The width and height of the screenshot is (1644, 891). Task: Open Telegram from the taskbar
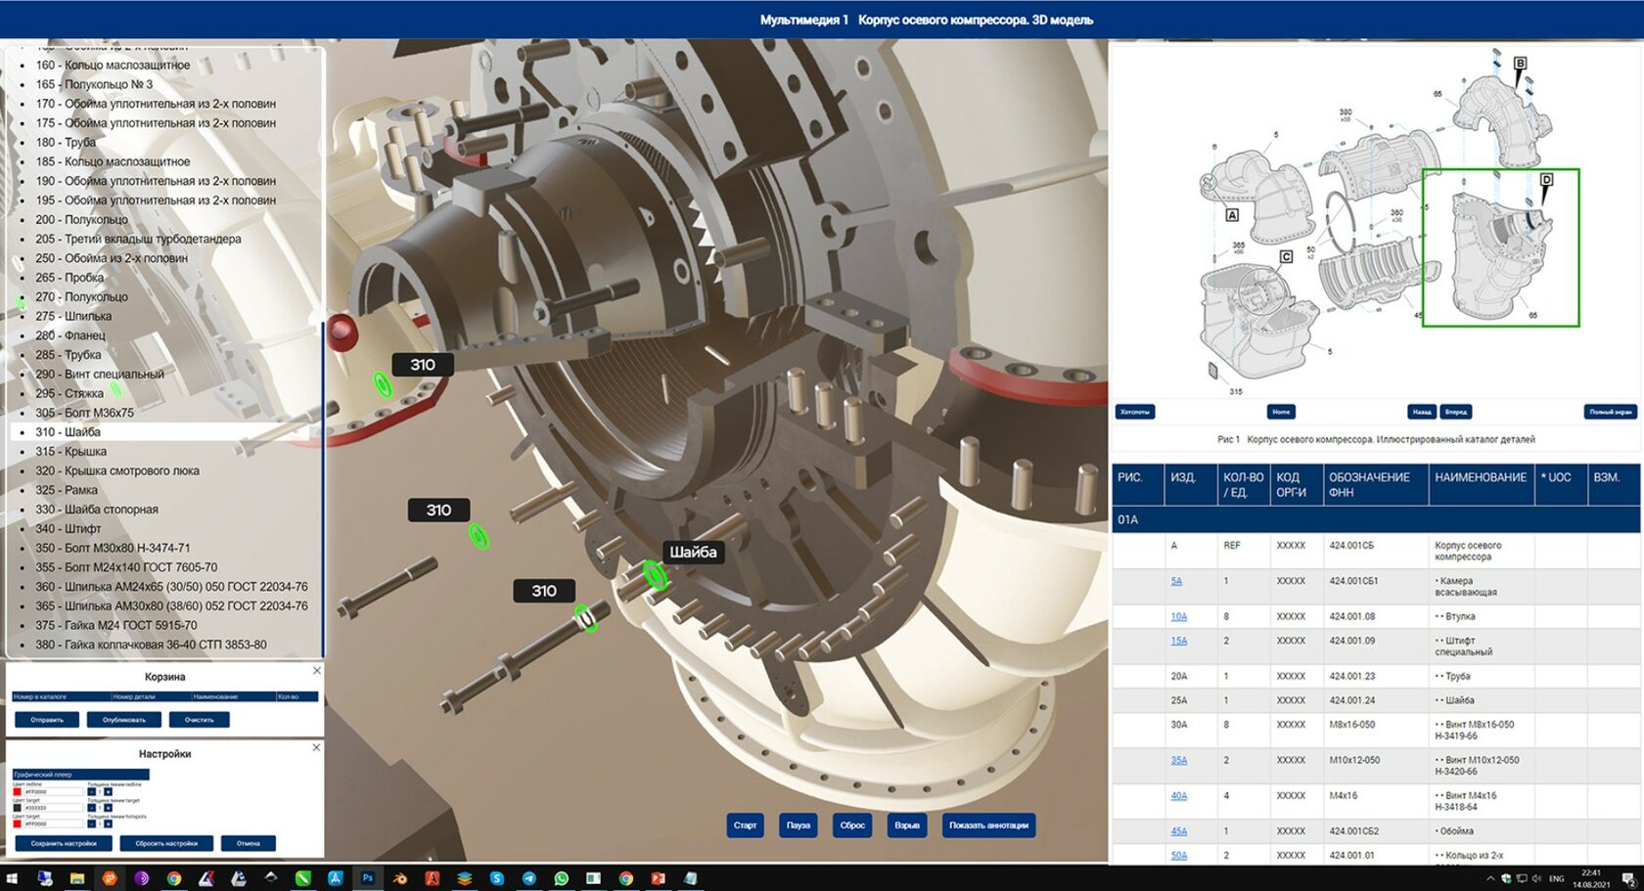(x=528, y=878)
